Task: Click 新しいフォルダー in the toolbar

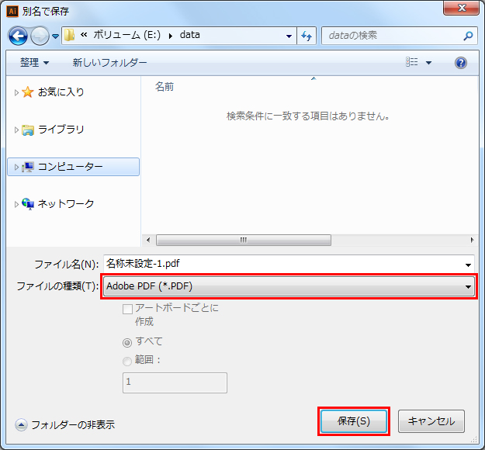Action: pos(109,63)
